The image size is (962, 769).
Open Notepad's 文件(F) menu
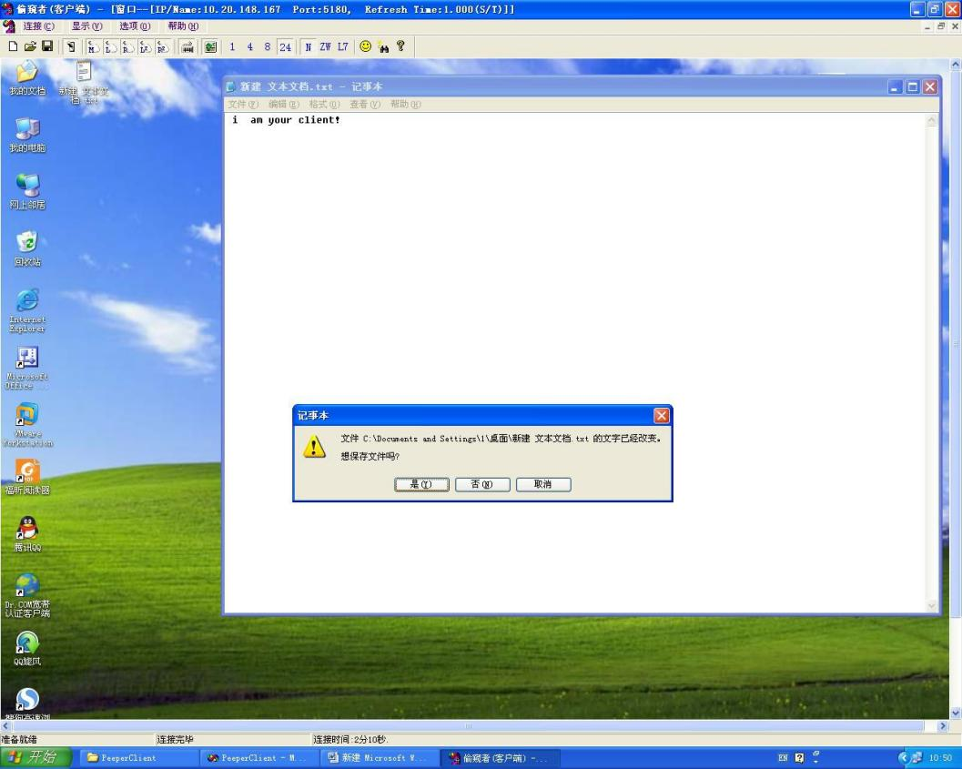click(x=243, y=105)
